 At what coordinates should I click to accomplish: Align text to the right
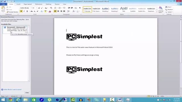(x=61, y=11)
